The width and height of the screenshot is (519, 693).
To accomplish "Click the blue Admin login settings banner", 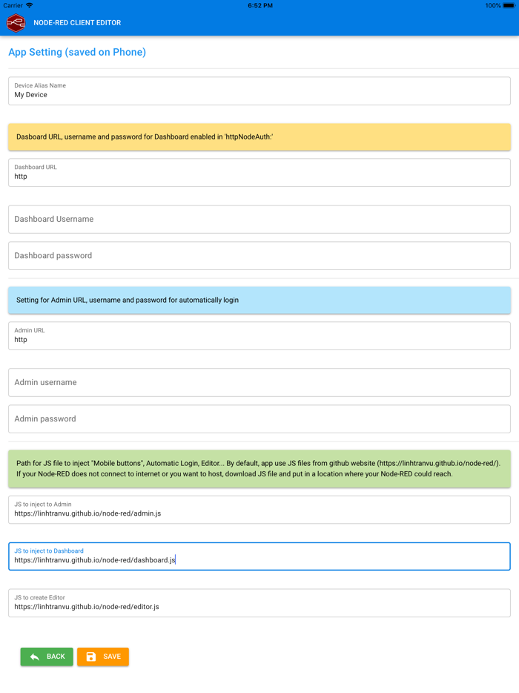I will [258, 300].
